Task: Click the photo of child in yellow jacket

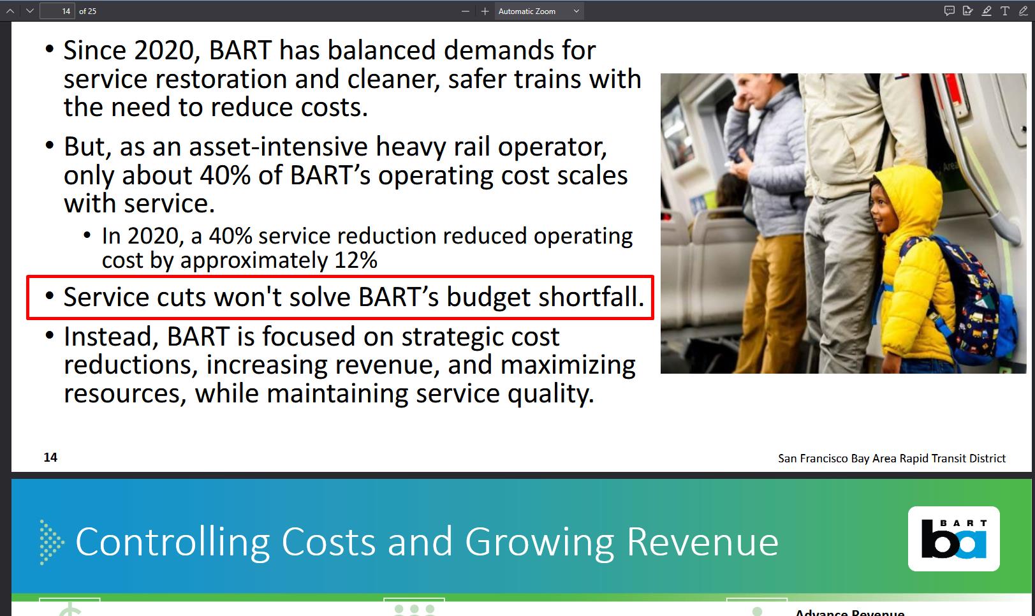Action: [844, 223]
